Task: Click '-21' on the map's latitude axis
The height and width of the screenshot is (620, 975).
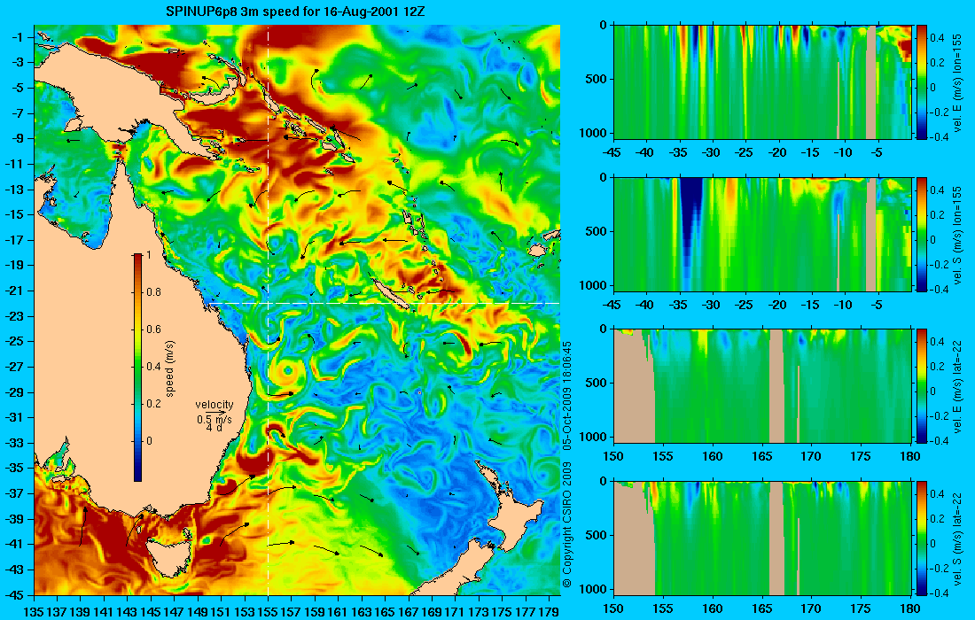Action: point(13,291)
